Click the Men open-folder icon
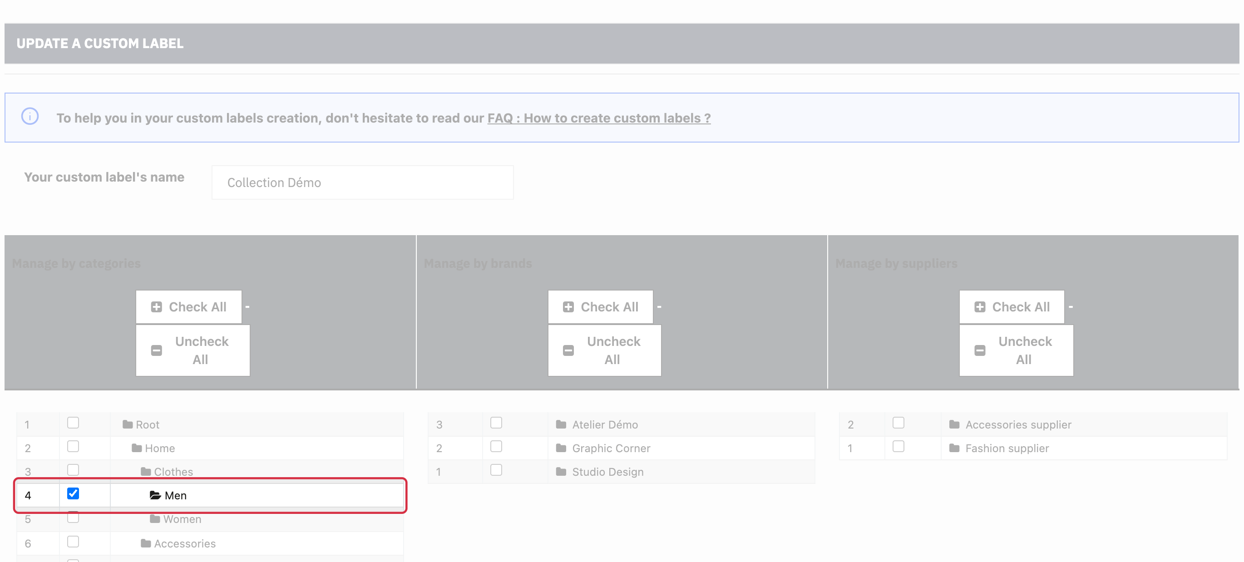The image size is (1244, 562). (x=155, y=495)
